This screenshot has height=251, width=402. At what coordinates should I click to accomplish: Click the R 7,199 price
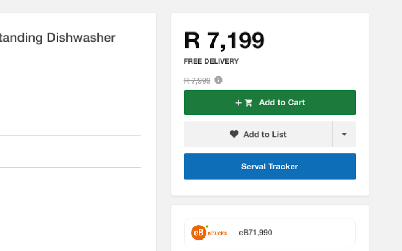tap(224, 40)
